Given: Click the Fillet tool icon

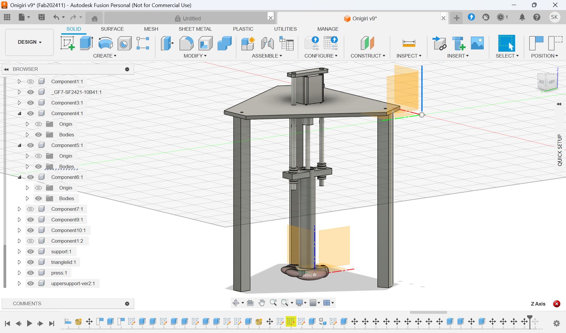Looking at the screenshot, I should 186,43.
